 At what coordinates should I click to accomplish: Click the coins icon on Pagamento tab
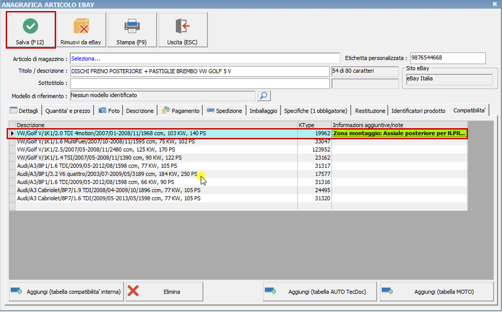[166, 110]
